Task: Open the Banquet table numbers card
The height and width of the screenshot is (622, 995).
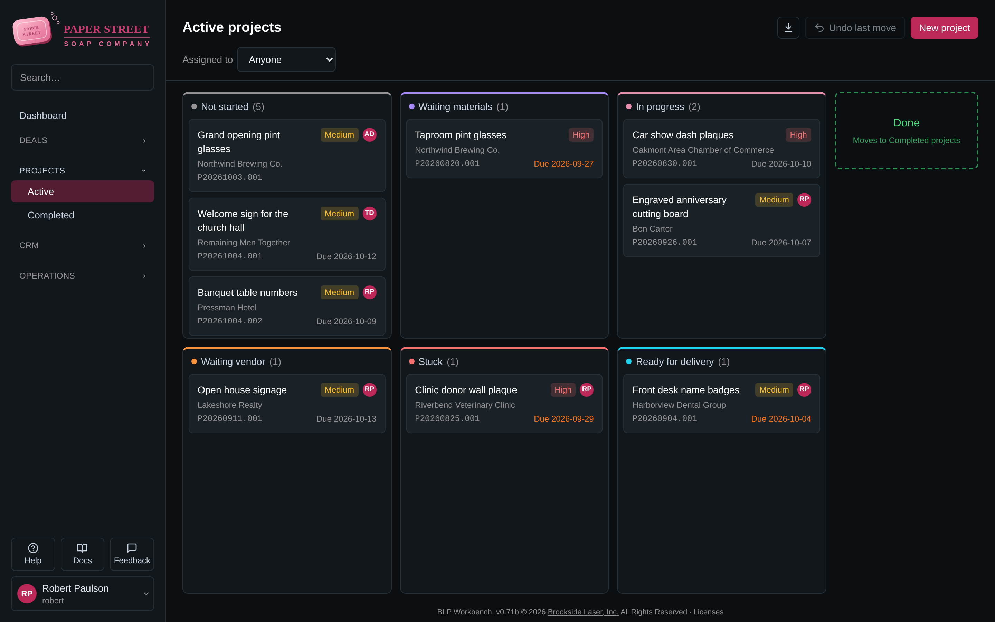Action: [286, 306]
